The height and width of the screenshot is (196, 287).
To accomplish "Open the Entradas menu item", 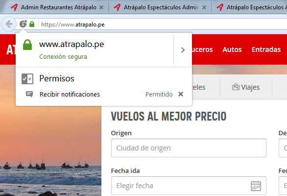I will (x=266, y=49).
